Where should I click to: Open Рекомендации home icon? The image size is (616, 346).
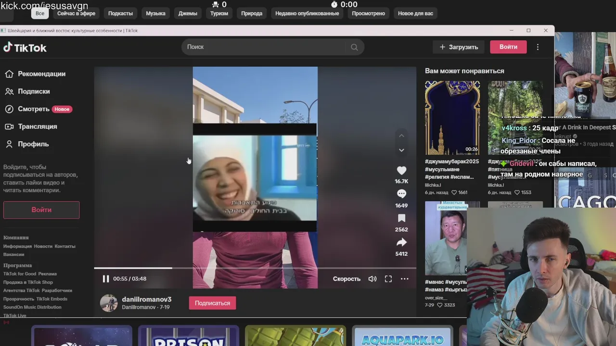(9, 74)
